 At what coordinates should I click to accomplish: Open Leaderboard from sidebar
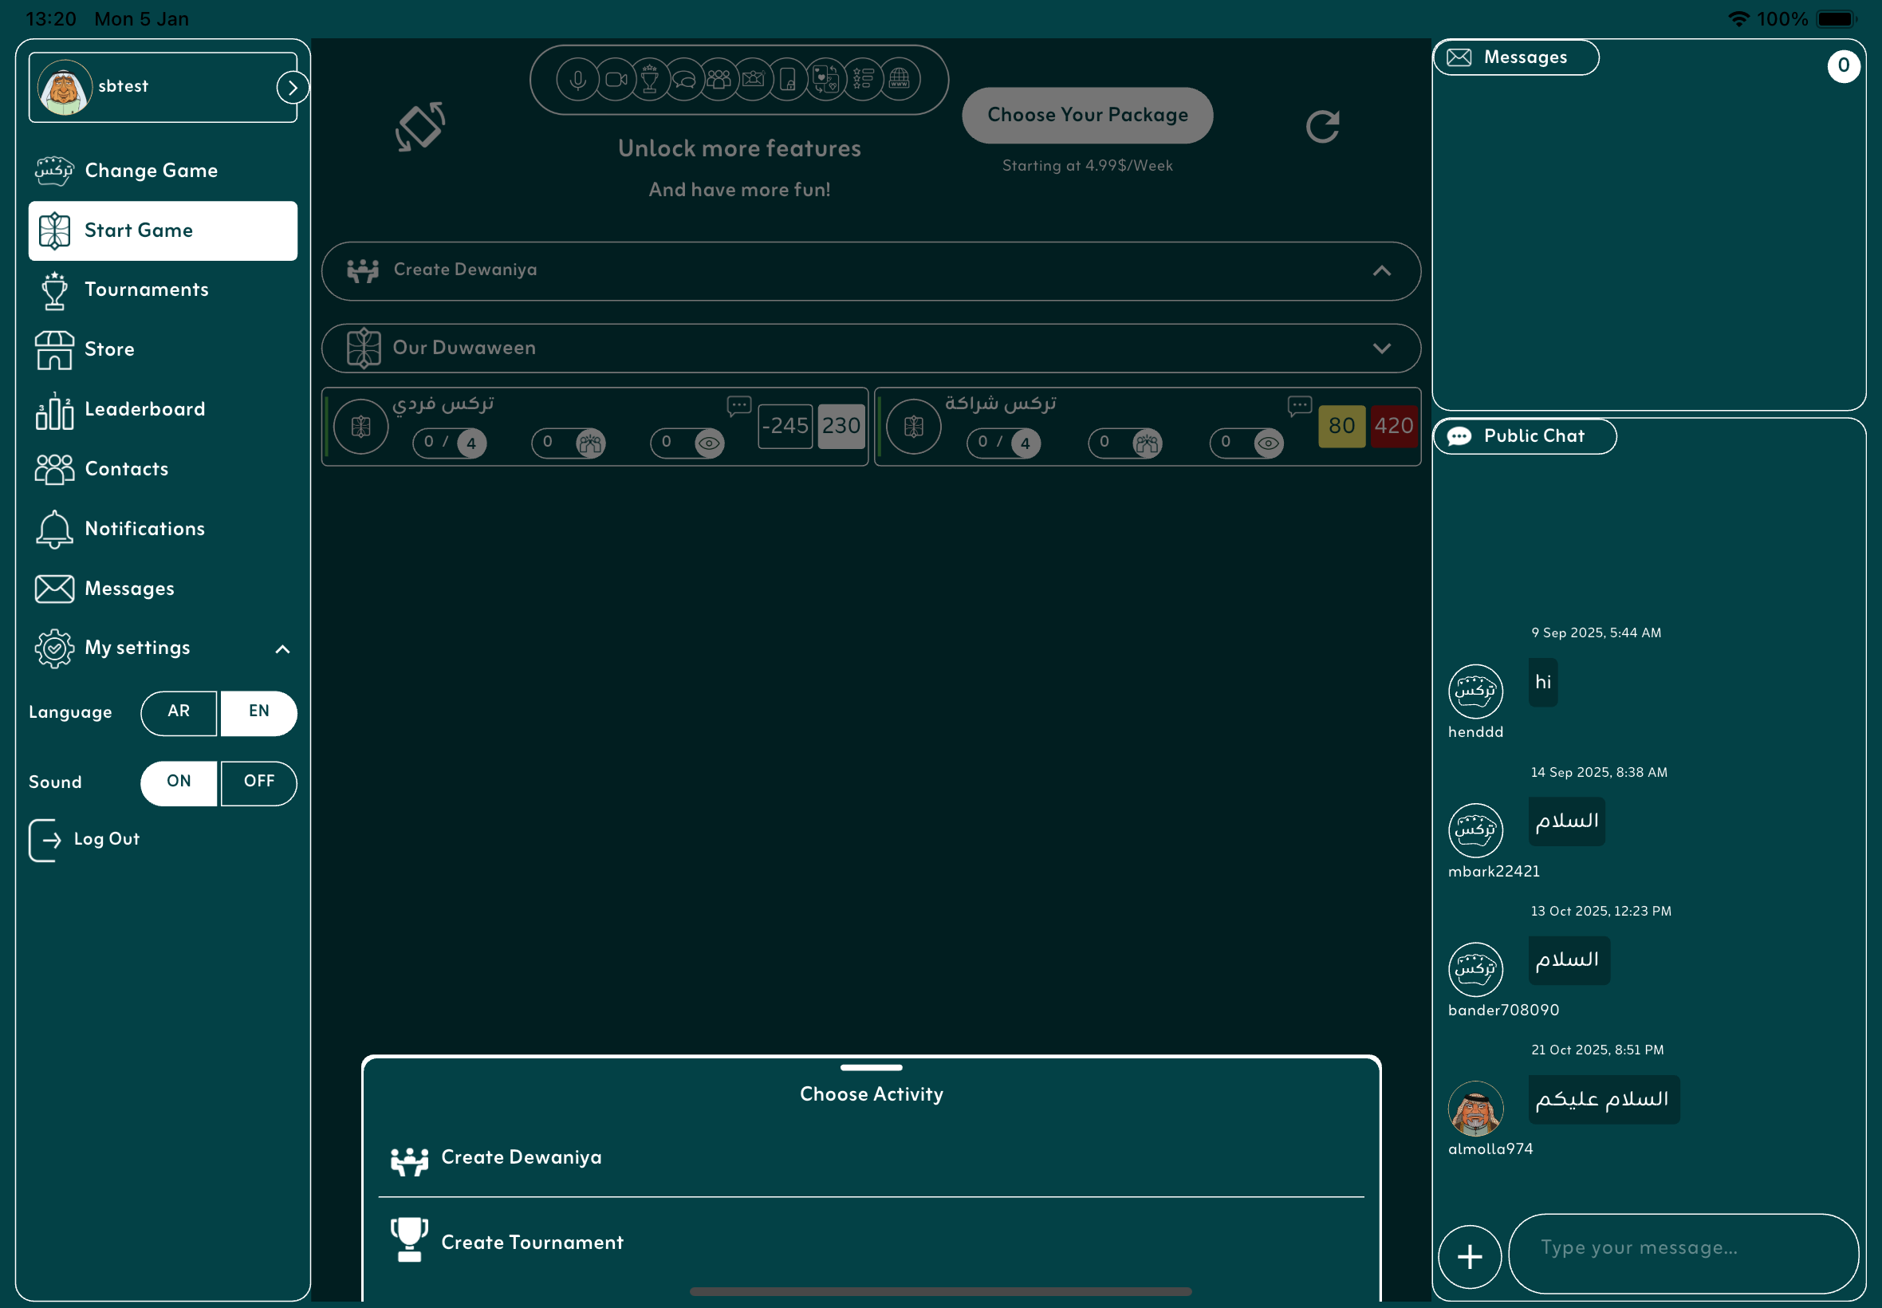[x=144, y=409]
